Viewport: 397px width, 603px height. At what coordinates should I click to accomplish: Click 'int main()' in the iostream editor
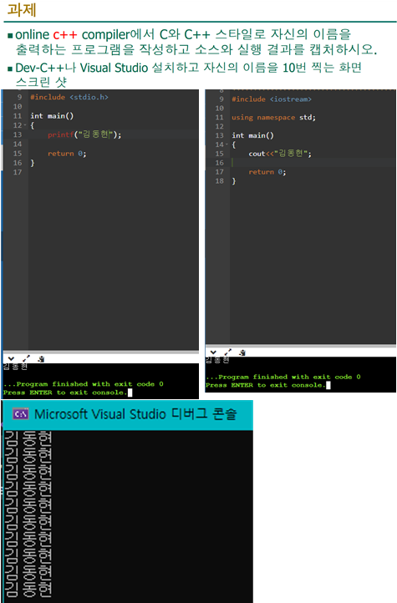(252, 135)
